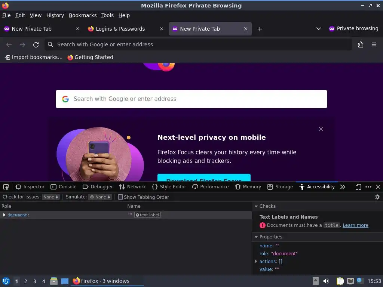Click the update notification tray icon
This screenshot has width=383, height=287.
[359, 280]
